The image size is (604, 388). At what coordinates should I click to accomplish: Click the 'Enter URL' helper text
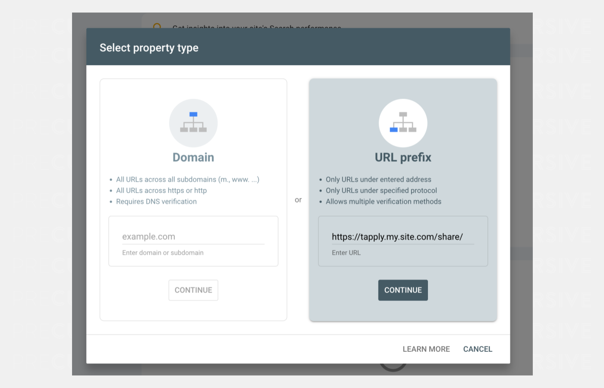coord(346,252)
